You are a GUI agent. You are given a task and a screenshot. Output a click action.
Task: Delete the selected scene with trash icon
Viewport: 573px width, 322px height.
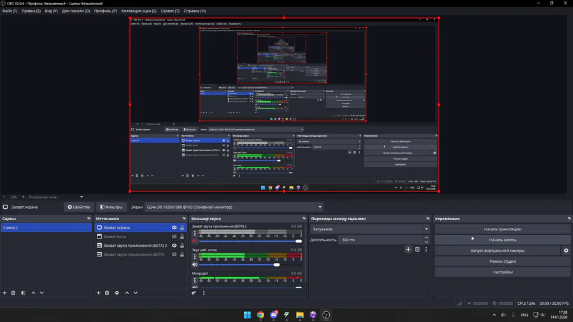(x=13, y=293)
